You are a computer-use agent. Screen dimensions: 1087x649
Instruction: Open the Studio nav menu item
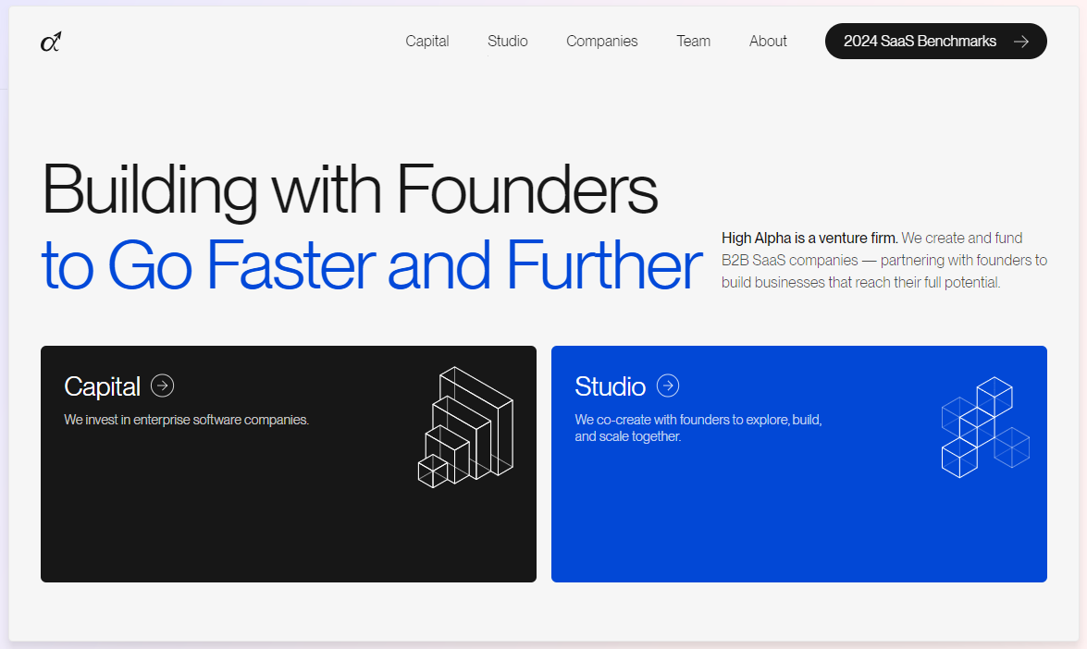(x=508, y=41)
